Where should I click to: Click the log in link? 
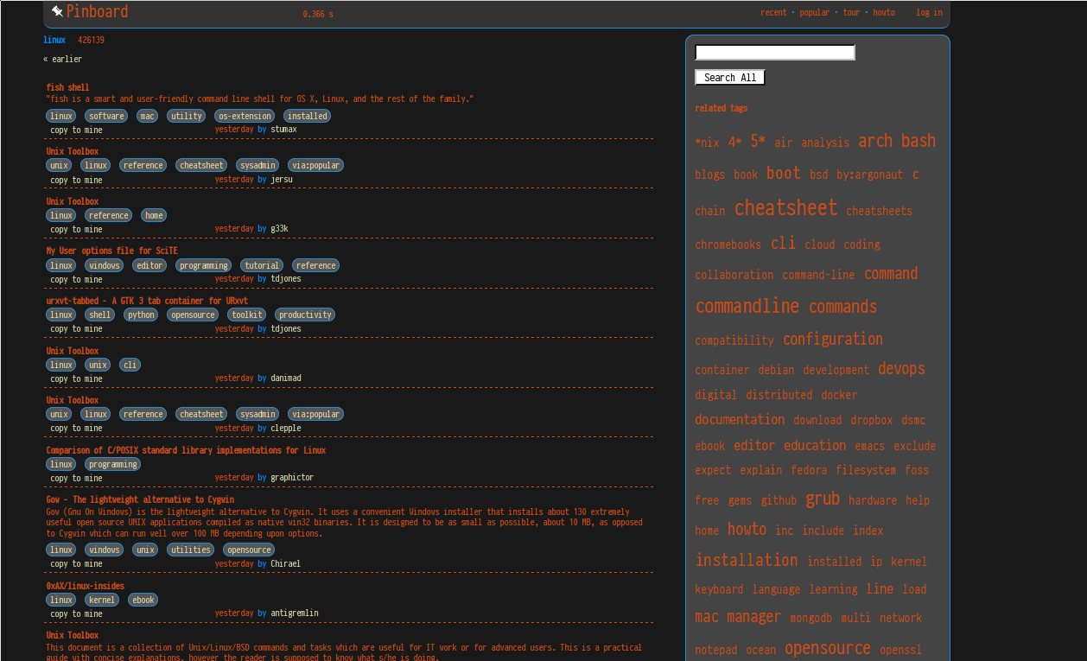tap(929, 13)
